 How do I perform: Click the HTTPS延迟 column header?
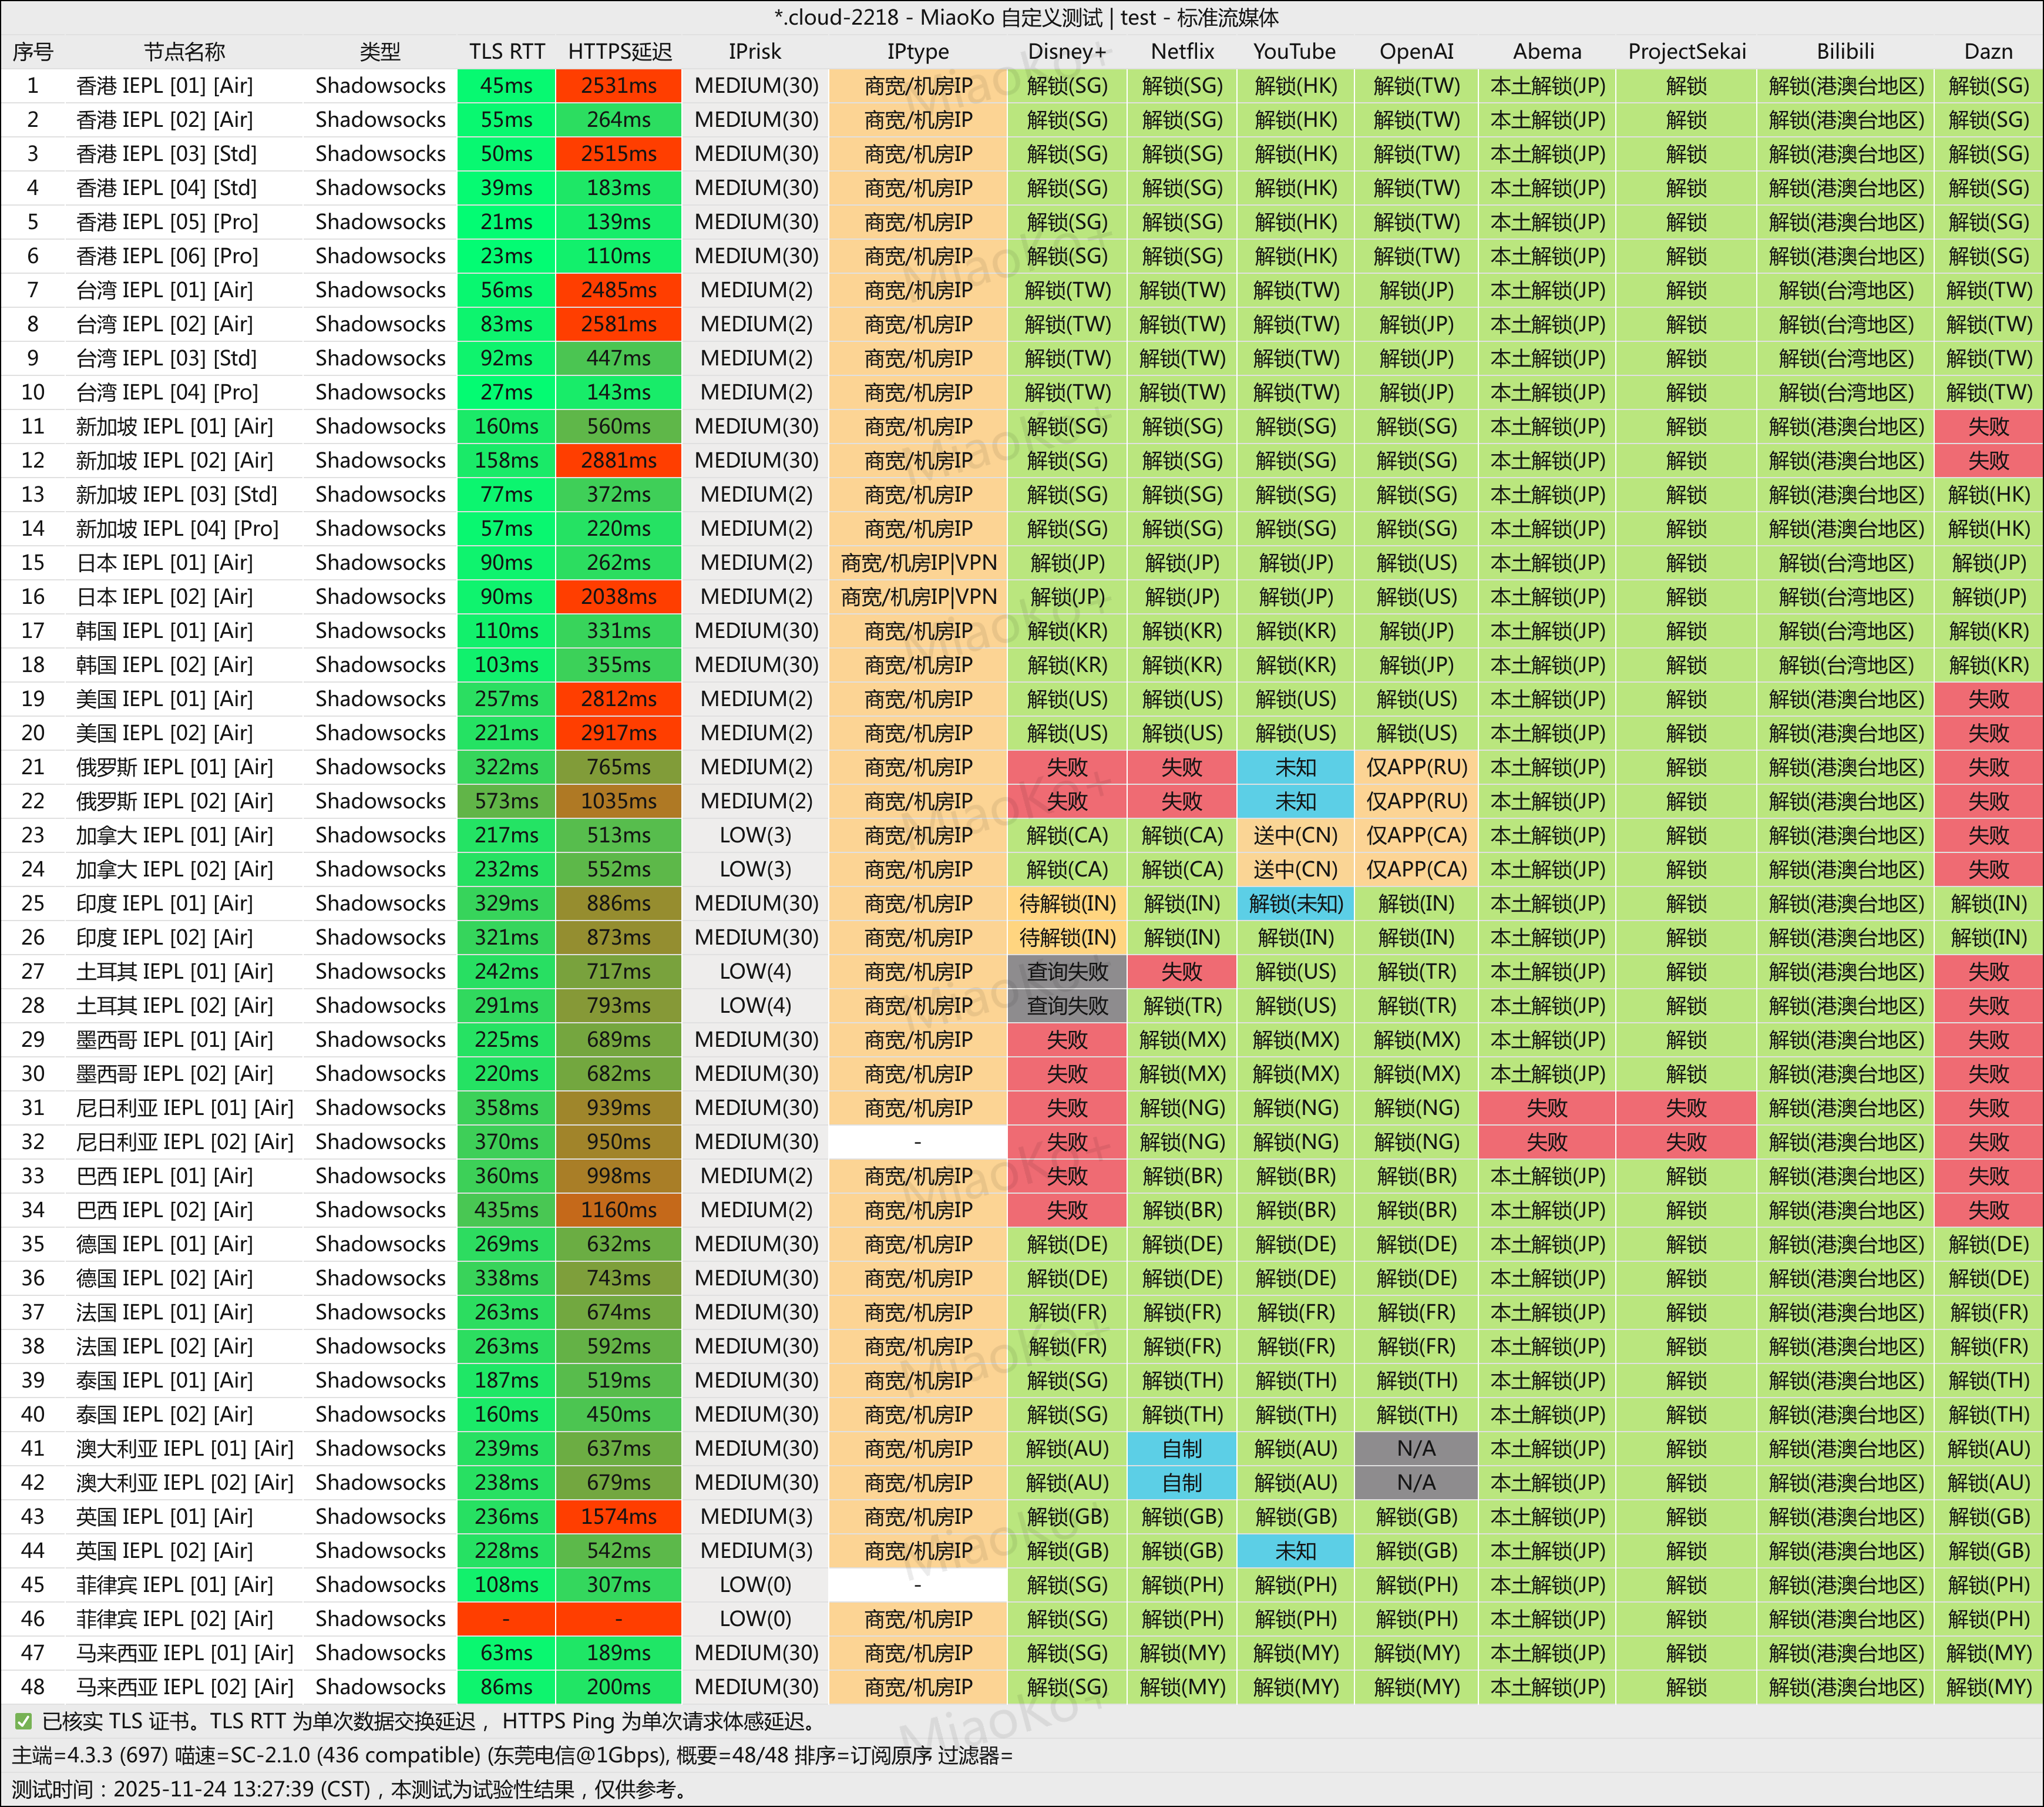(619, 51)
